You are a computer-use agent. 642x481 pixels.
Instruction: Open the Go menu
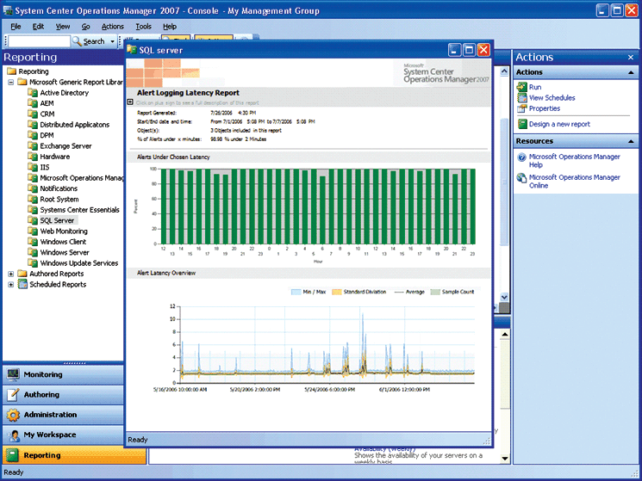point(85,27)
